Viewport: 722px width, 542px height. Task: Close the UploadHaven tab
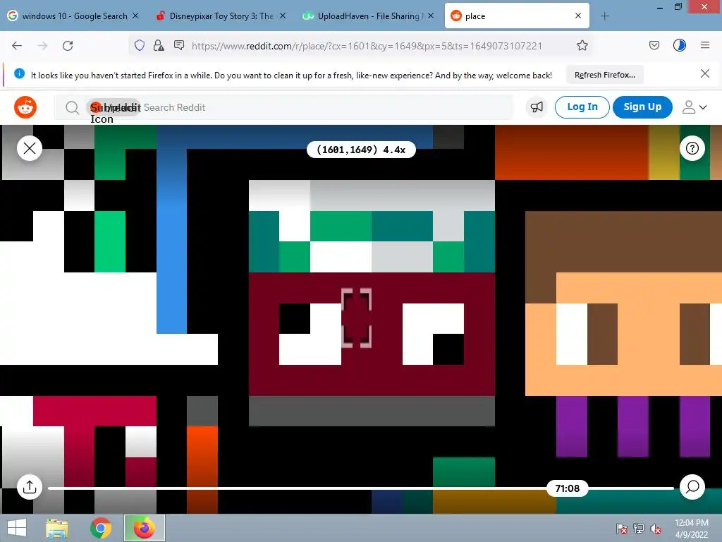[431, 16]
